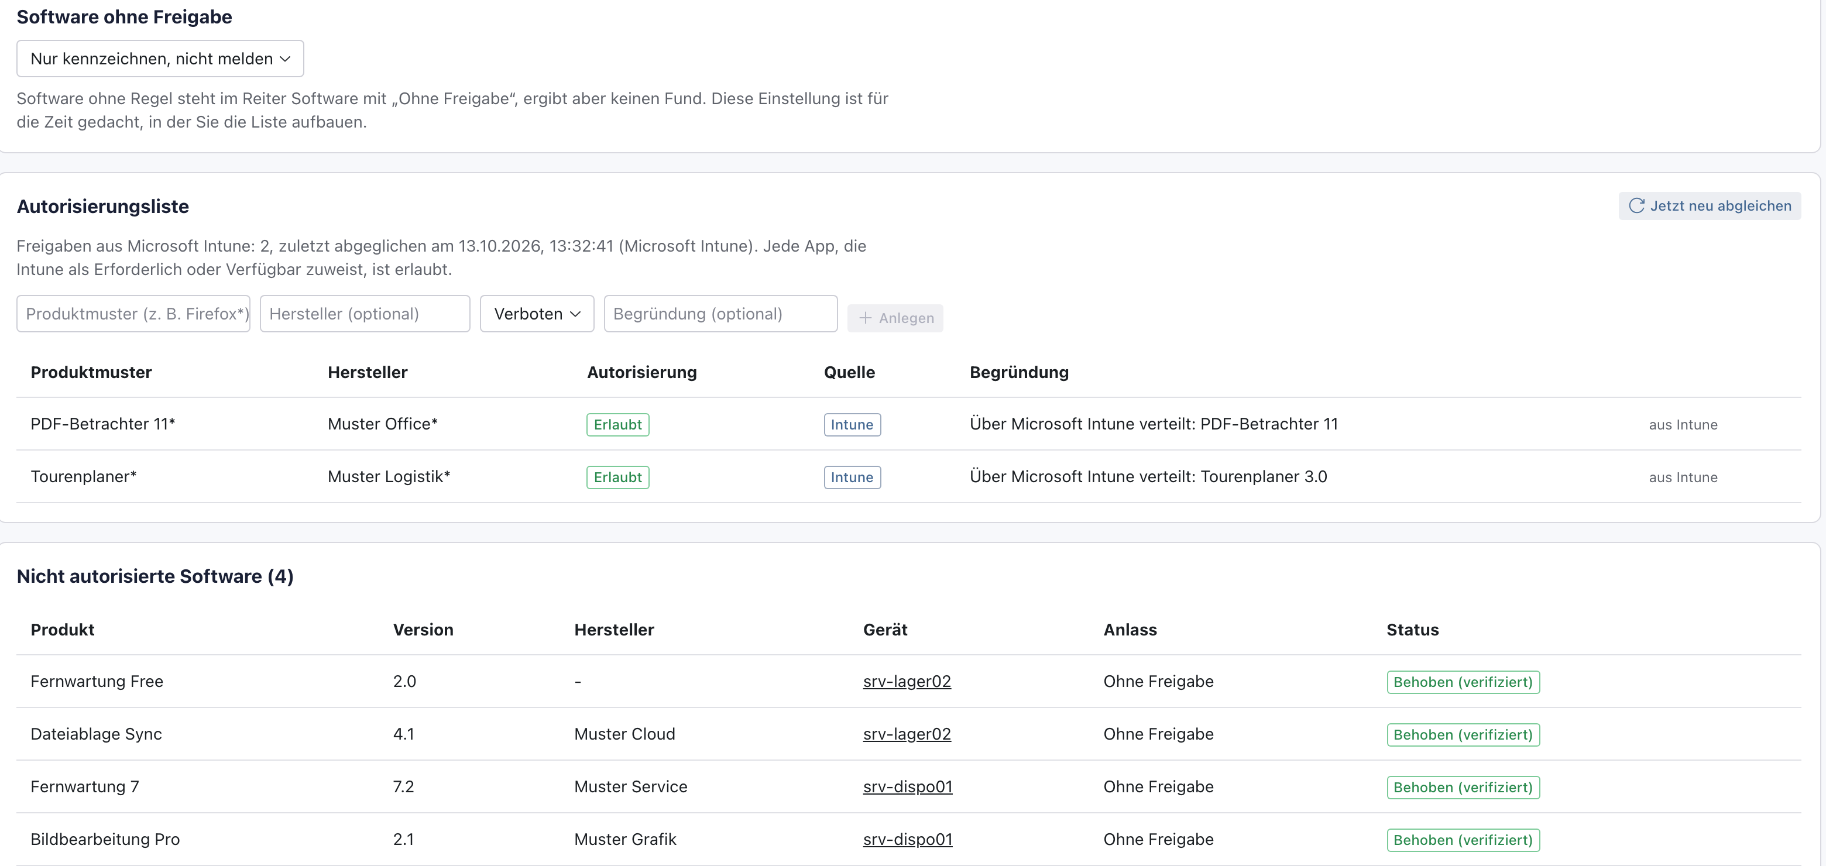Screen dimensions: 1826x866
Task: Click 'Behoben (verifiziert)' status for Bildbearbeitung Pro
Action: point(1463,839)
